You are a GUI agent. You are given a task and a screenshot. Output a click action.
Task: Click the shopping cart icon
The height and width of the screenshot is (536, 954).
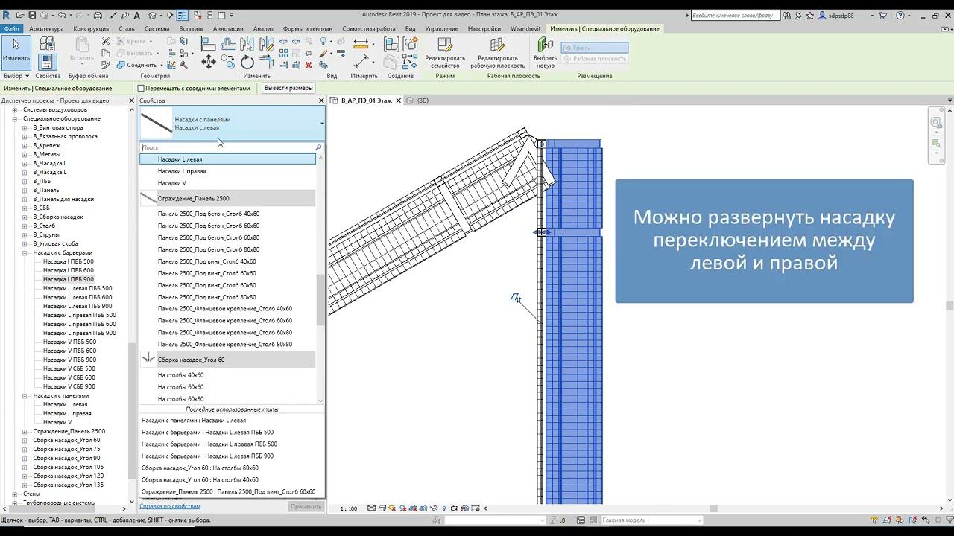click(x=882, y=15)
